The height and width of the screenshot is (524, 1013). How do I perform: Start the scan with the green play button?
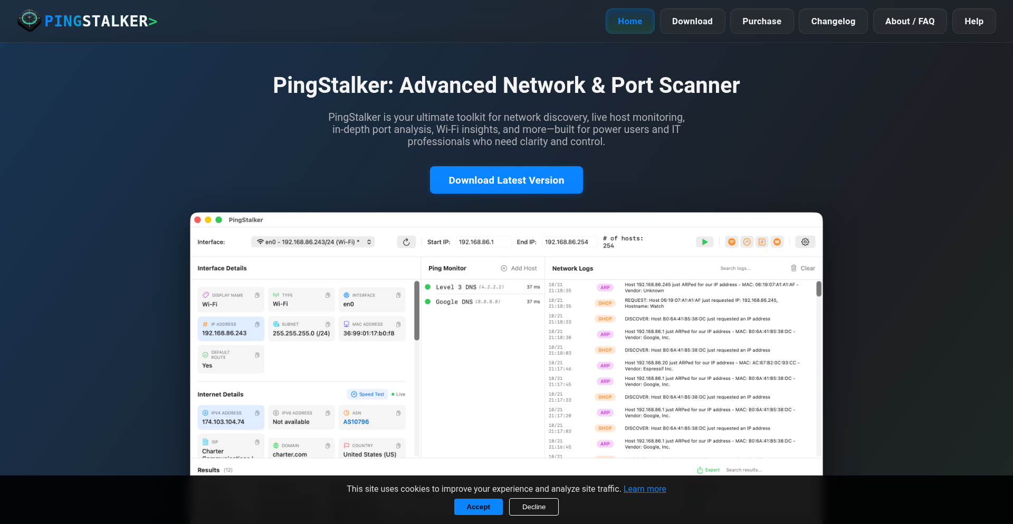705,242
